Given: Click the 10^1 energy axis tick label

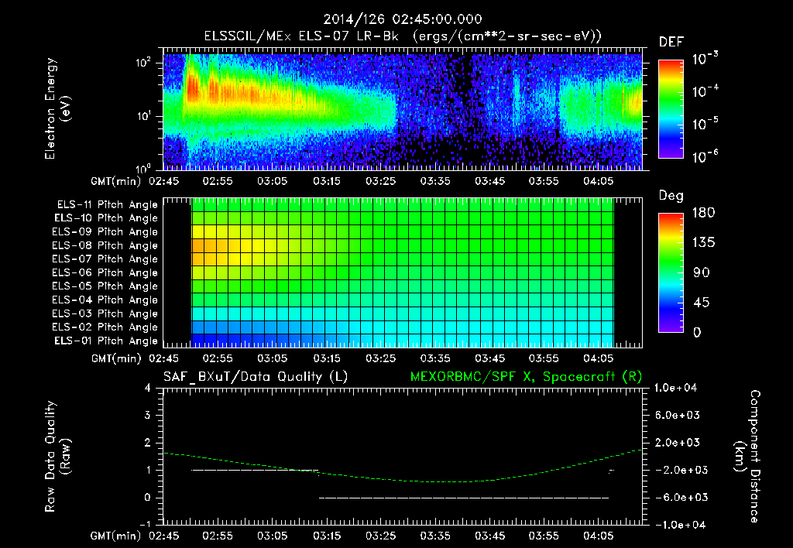Looking at the screenshot, I should [143, 116].
